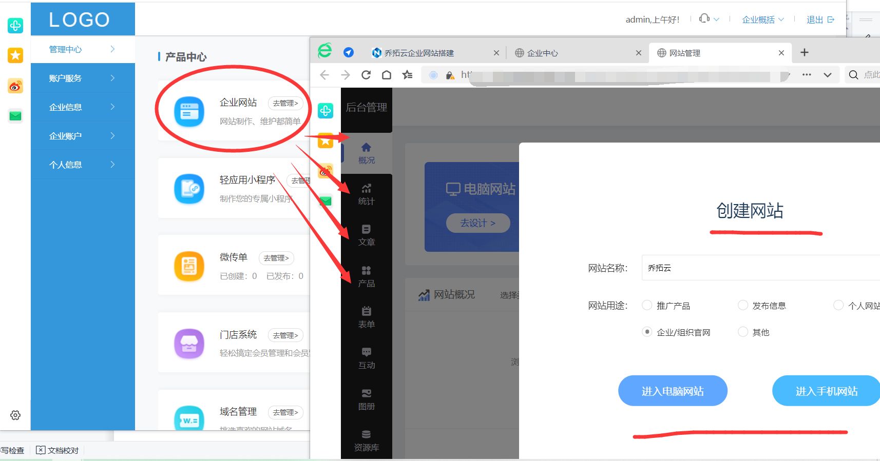This screenshot has width=880, height=461.
Task: Click 进入电脑网站 button
Action: pos(673,391)
